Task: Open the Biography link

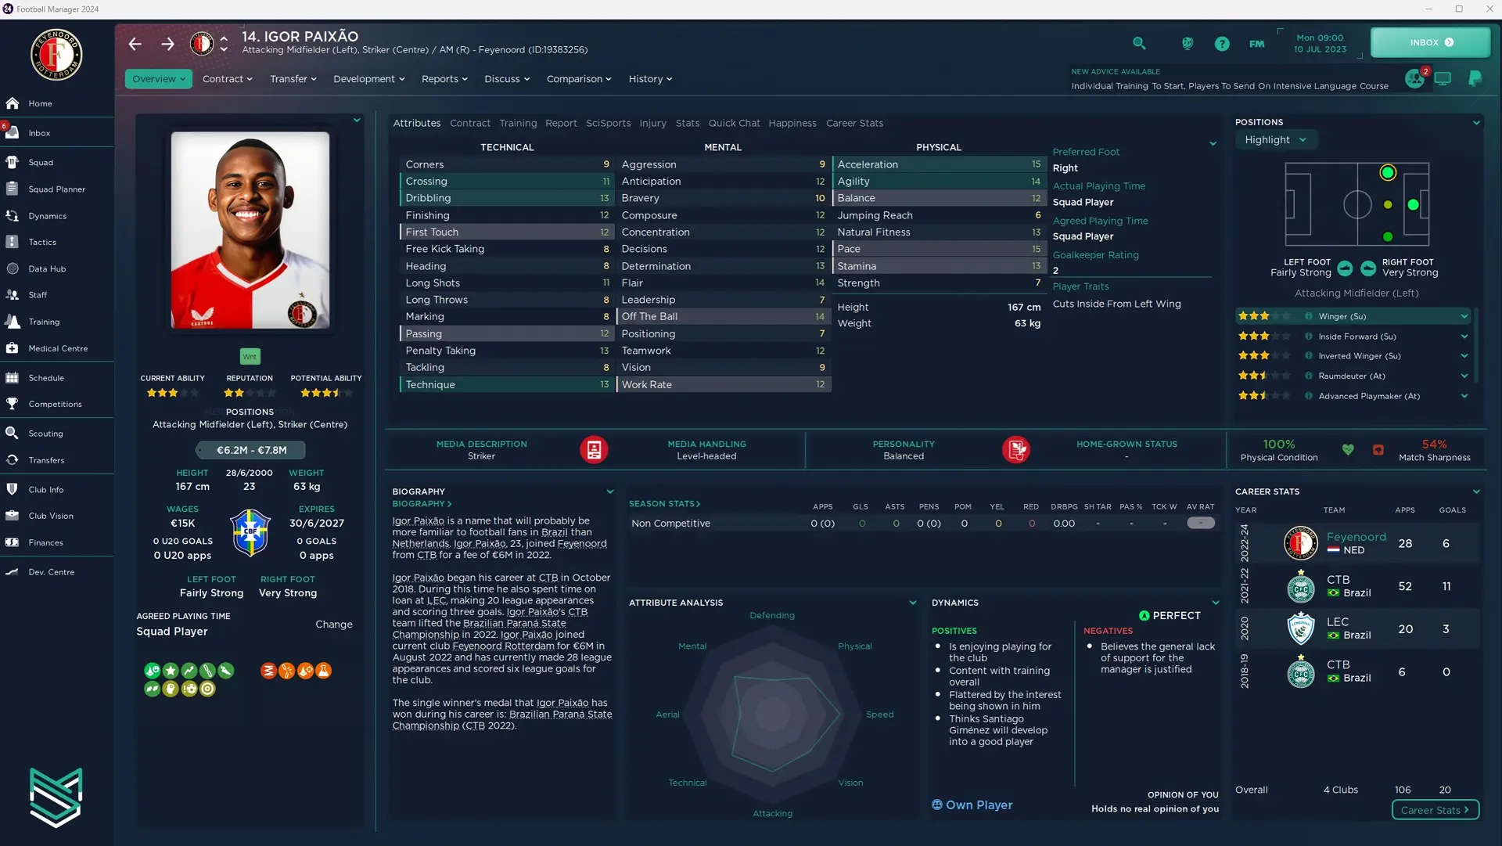Action: (422, 504)
